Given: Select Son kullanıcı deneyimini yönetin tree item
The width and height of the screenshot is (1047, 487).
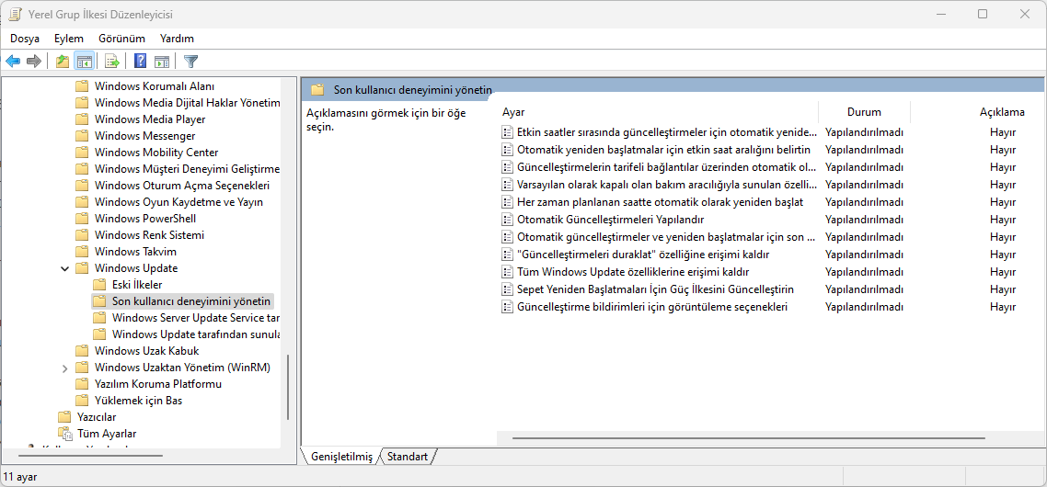Looking at the screenshot, I should [x=191, y=300].
